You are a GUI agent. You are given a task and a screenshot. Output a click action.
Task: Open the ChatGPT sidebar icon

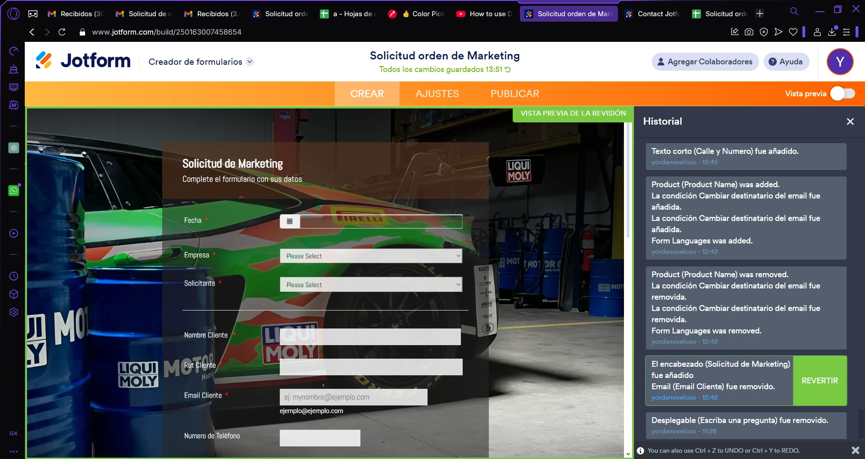point(14,148)
